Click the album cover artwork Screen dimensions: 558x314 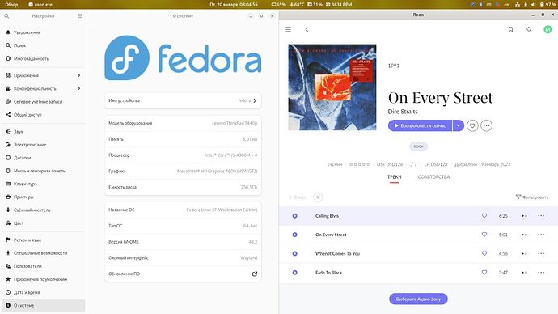[332, 87]
